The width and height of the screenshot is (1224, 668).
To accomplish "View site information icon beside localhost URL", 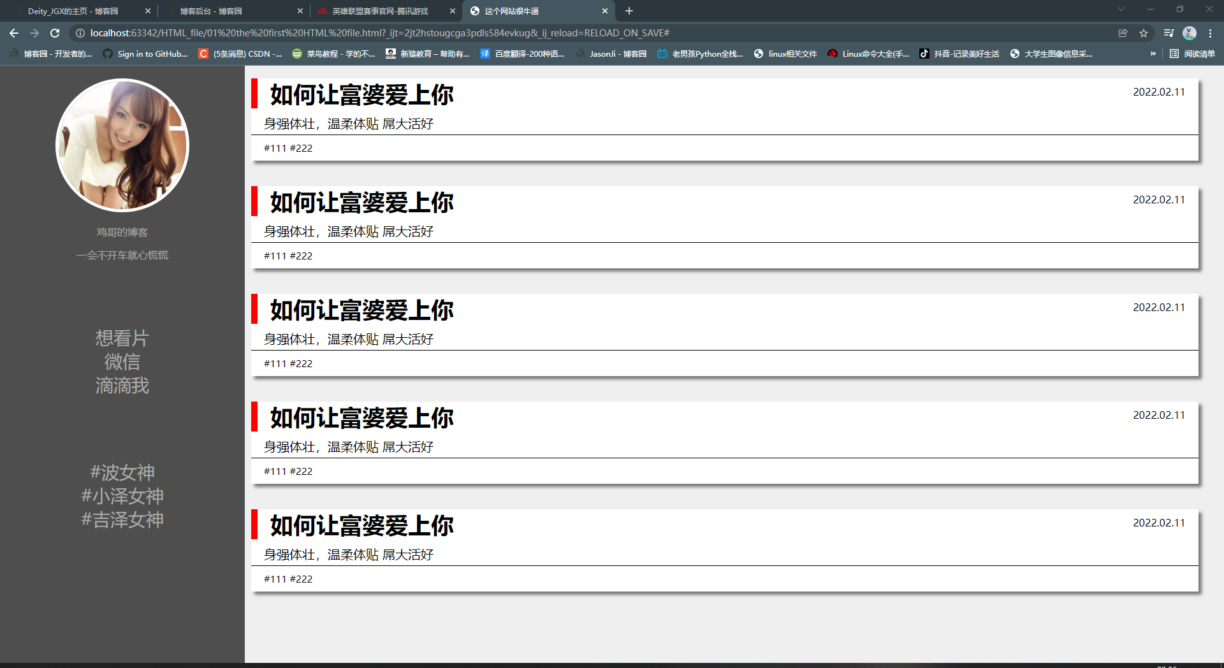I will tap(80, 33).
